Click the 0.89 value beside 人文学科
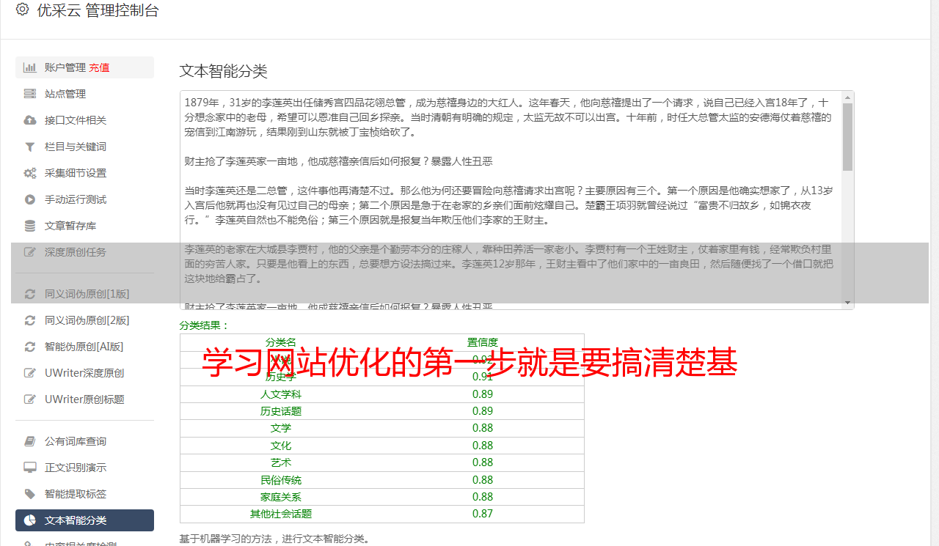939x546 pixels. [483, 394]
